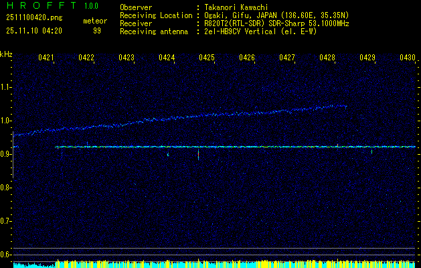Click the 0425 time marker
421x268 pixels.
click(x=207, y=58)
